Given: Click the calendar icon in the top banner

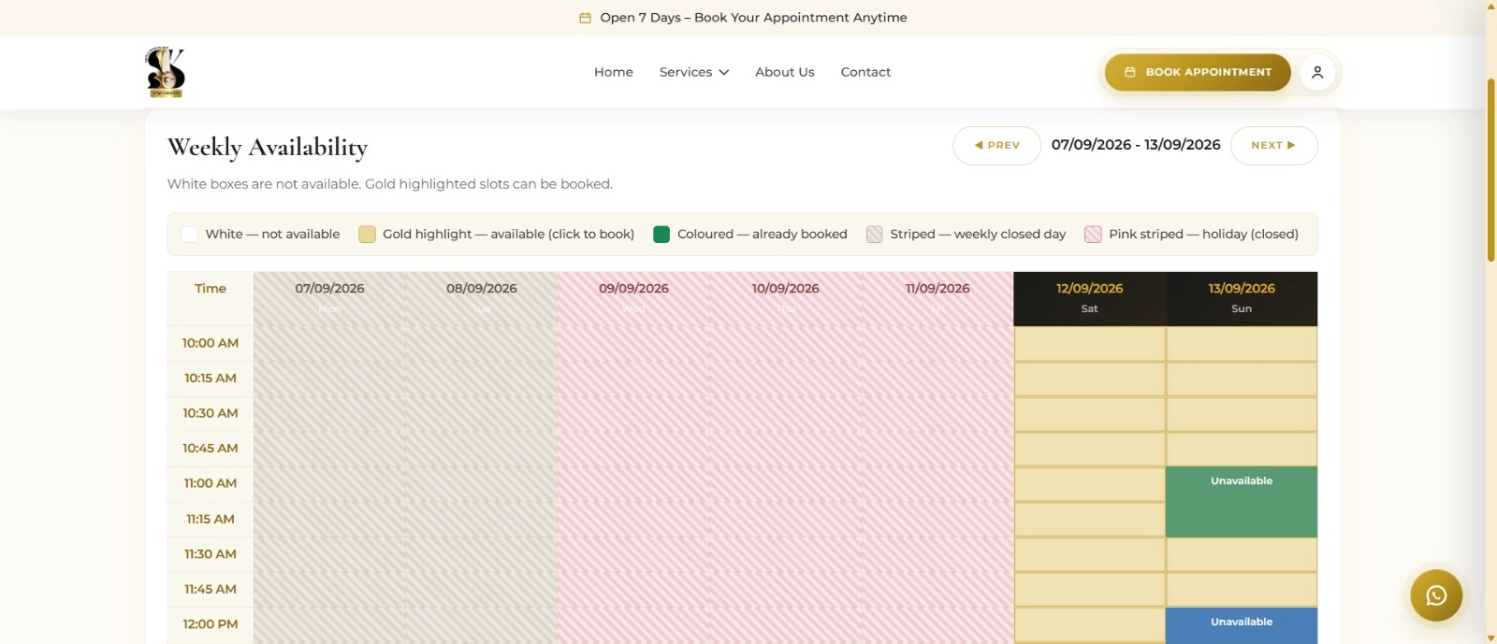Looking at the screenshot, I should point(585,18).
